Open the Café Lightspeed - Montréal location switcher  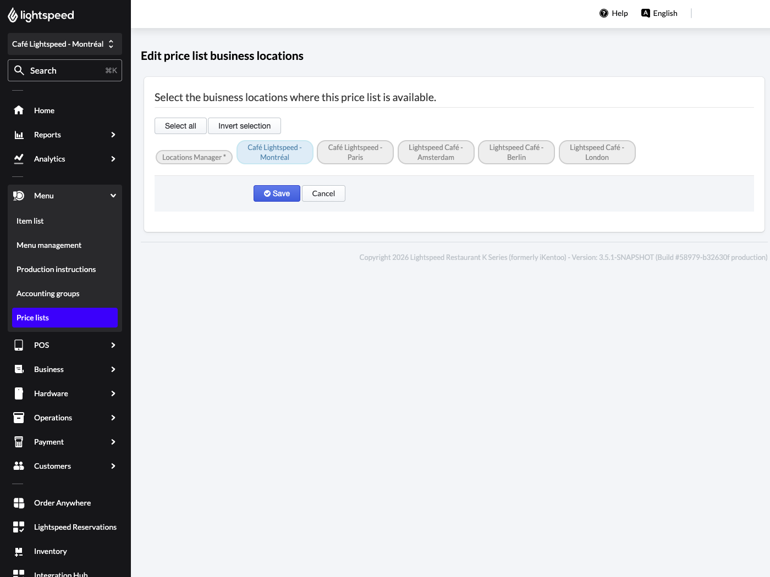tap(65, 44)
